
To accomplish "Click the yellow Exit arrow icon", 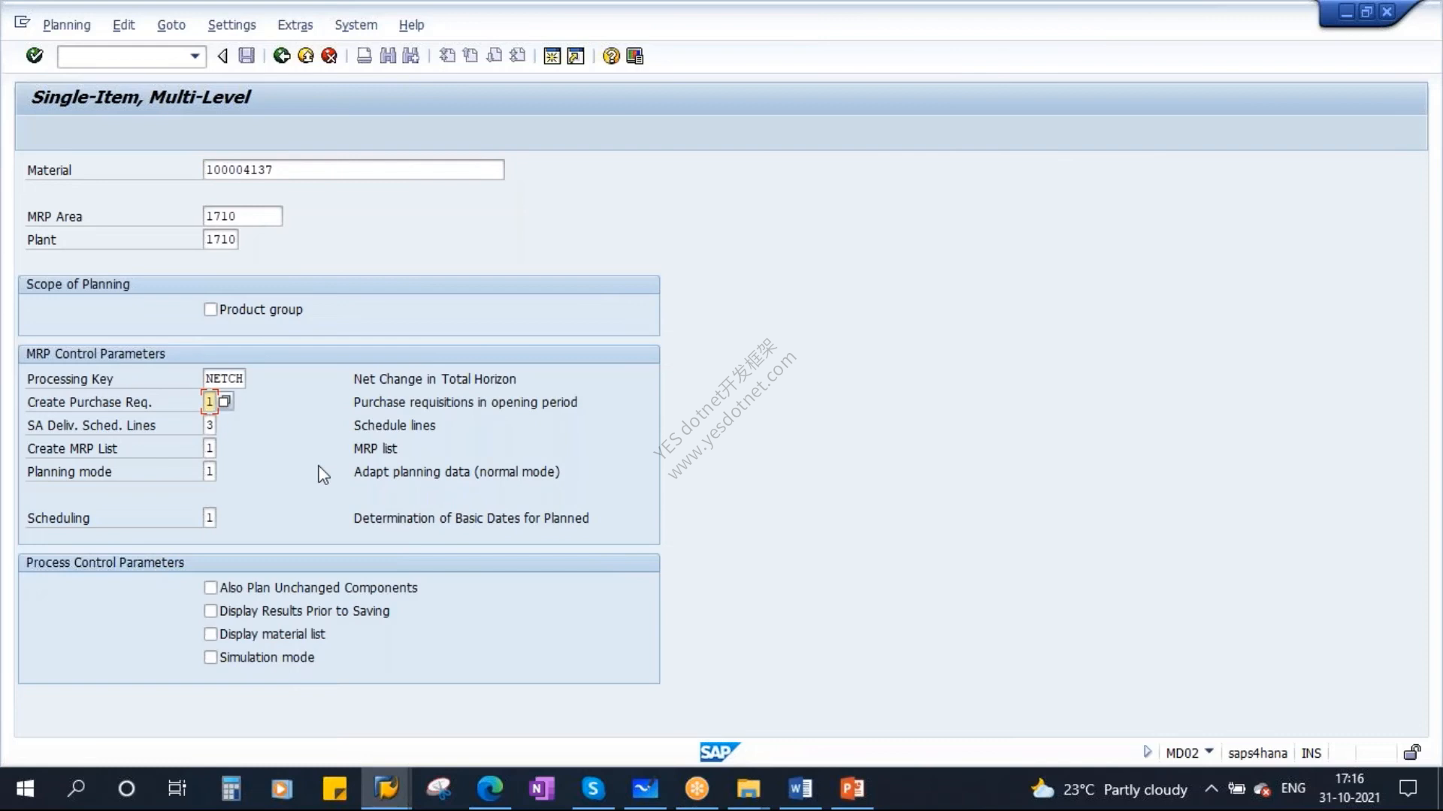I will pyautogui.click(x=306, y=56).
